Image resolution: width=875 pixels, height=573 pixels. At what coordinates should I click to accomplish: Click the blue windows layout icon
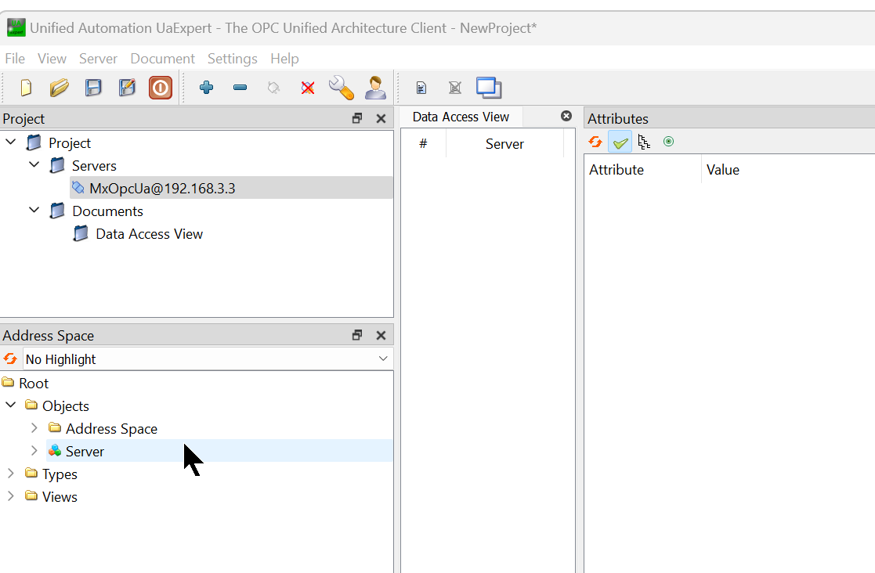pos(489,88)
